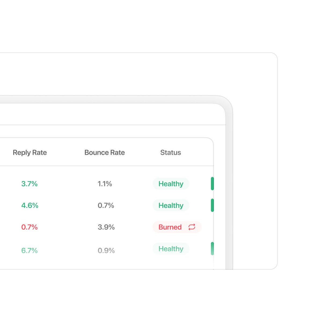Click the red 0.7% reply rate value
Viewport: 322px width, 322px height.
pyautogui.click(x=30, y=227)
